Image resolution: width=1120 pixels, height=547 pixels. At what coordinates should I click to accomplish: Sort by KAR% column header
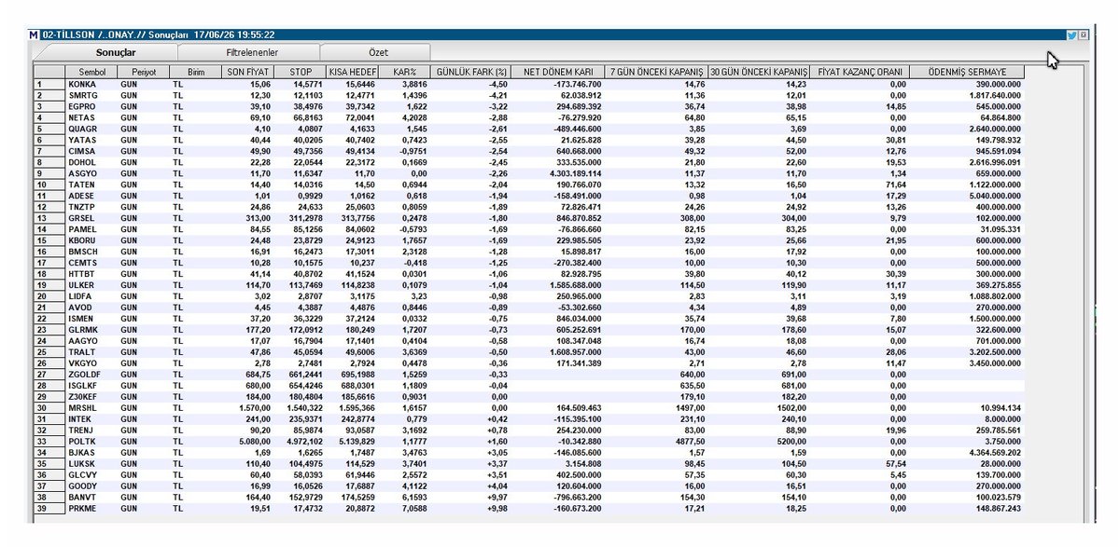[x=404, y=72]
